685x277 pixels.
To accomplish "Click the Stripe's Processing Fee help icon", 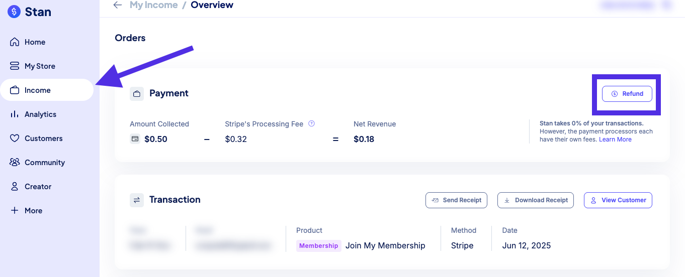I will [x=311, y=123].
